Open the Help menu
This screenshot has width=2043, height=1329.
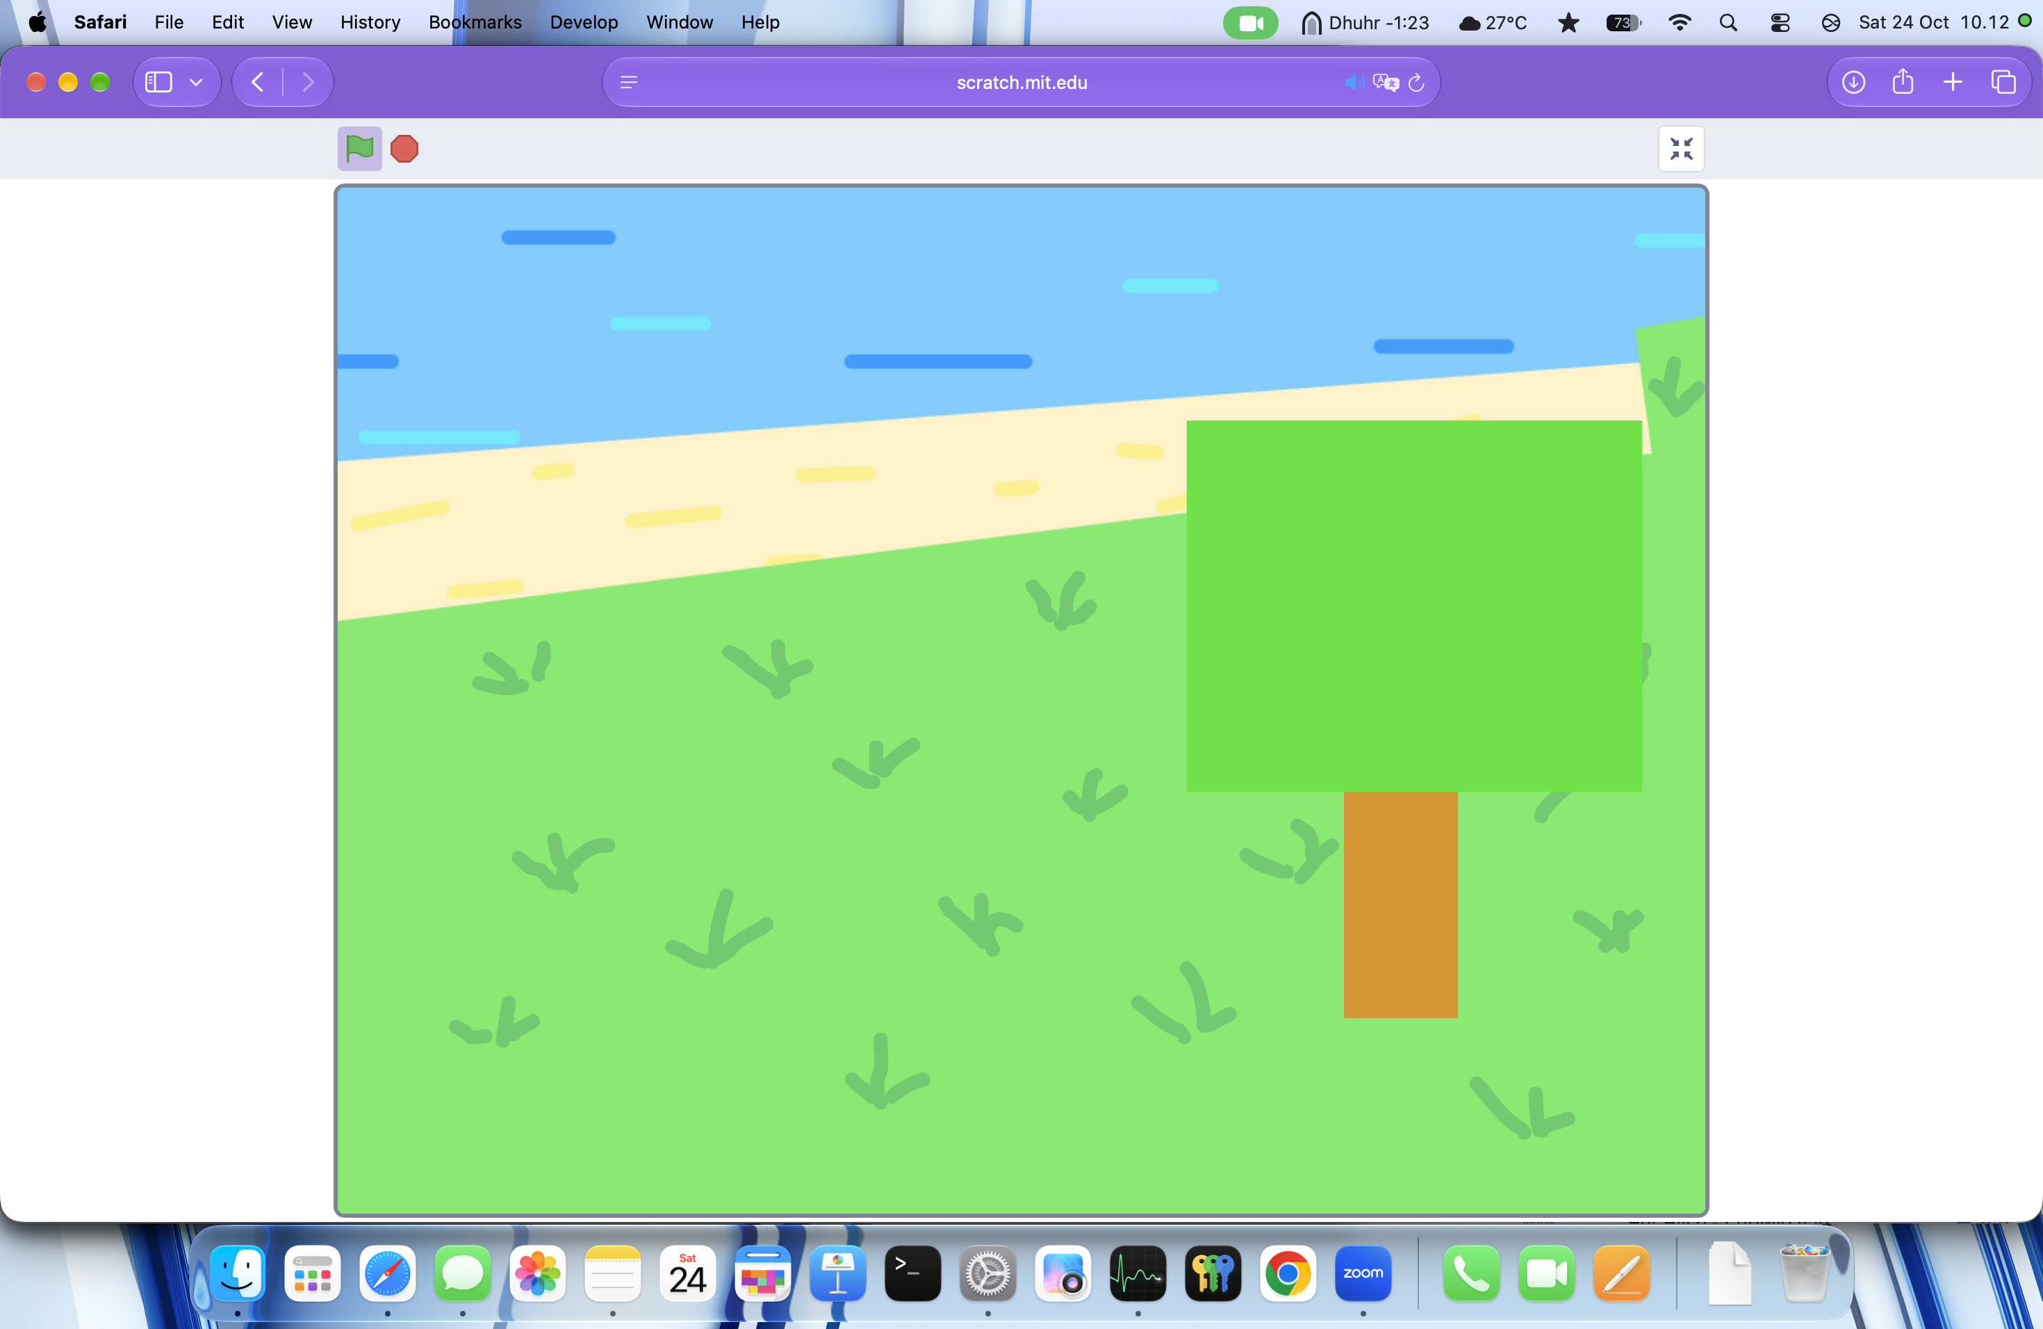click(760, 22)
